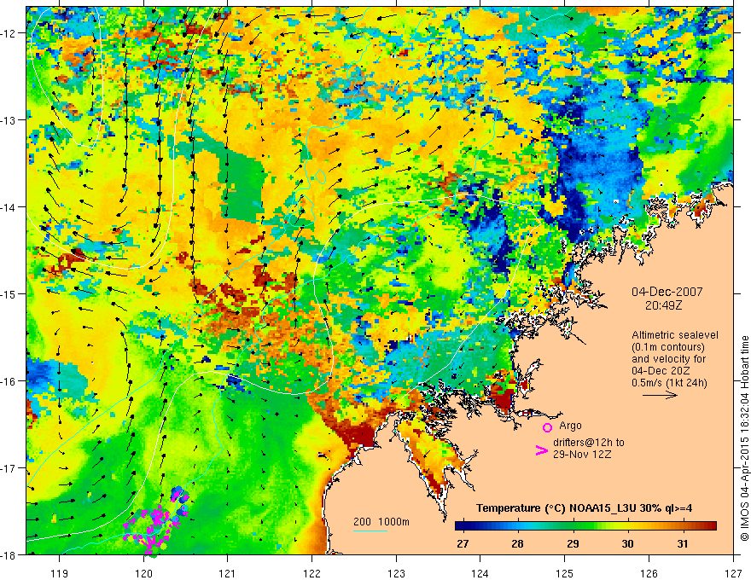Click latitude axis label -14

tap(9, 207)
